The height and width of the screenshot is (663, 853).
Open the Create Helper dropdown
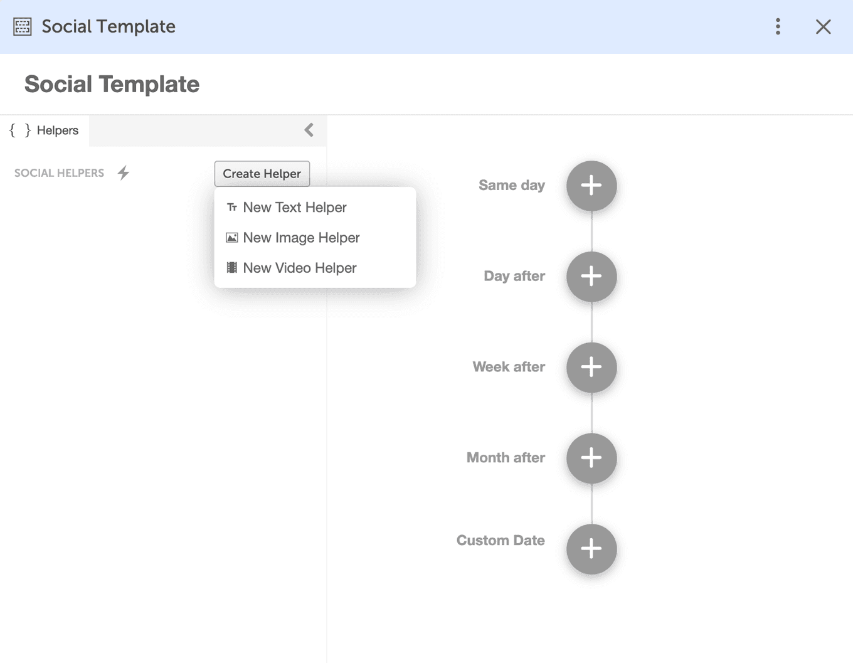click(x=262, y=174)
